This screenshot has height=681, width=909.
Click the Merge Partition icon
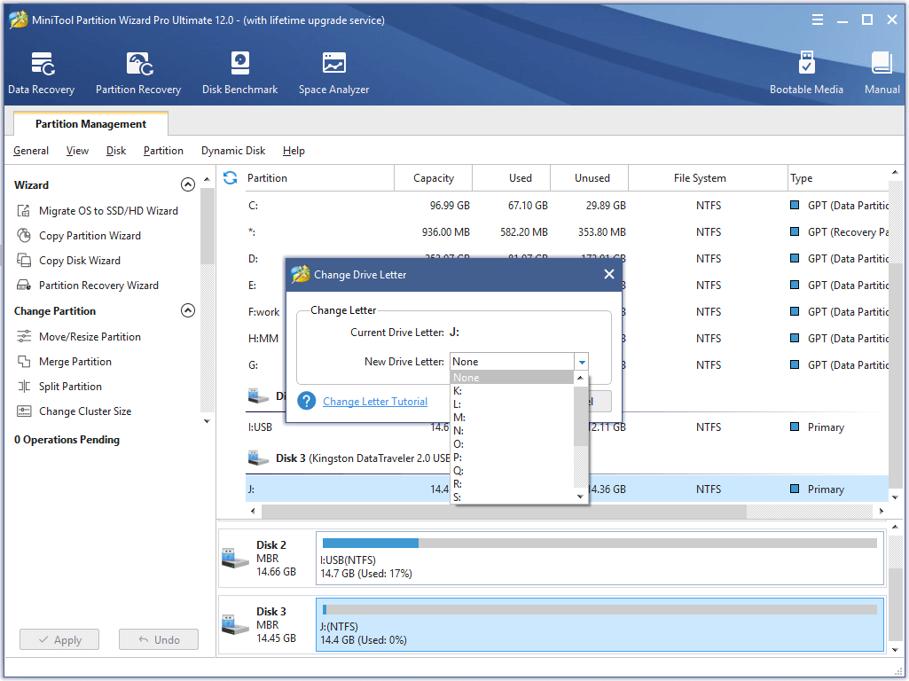pos(24,362)
